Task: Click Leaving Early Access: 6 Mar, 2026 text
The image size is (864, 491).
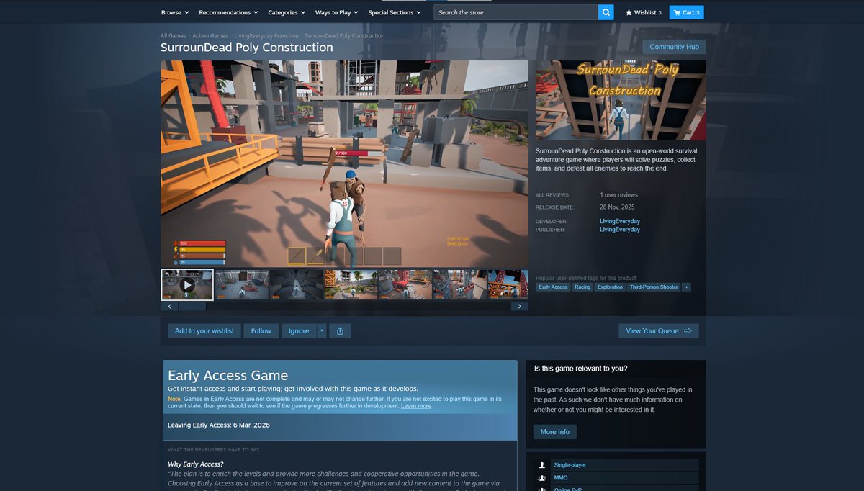Action: tap(219, 425)
